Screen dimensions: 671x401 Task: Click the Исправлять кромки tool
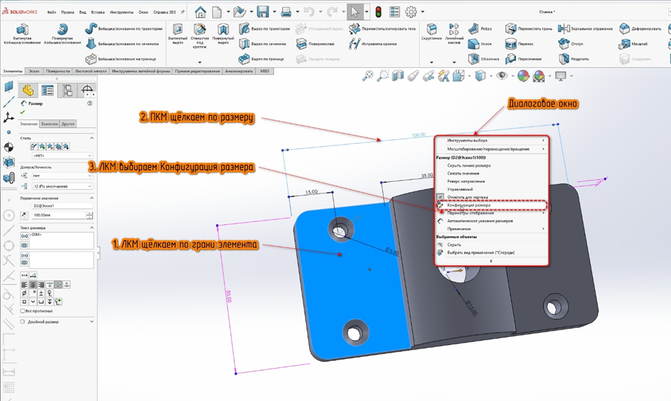(x=373, y=43)
